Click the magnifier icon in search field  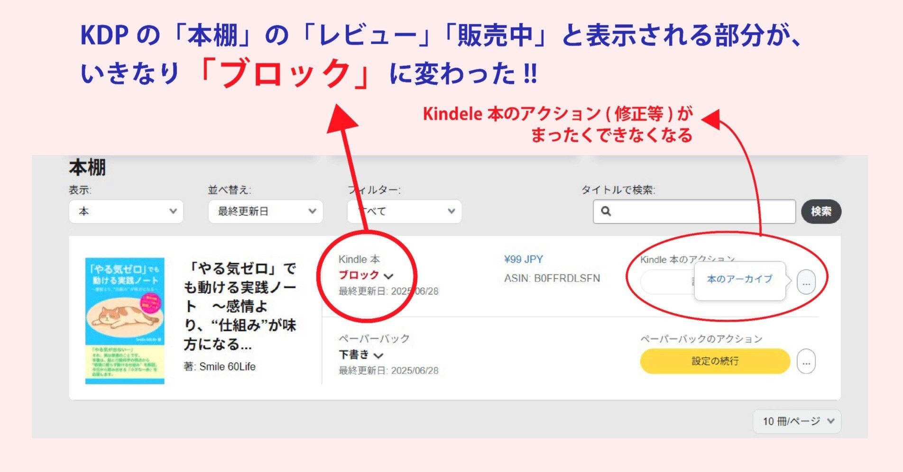click(x=606, y=211)
